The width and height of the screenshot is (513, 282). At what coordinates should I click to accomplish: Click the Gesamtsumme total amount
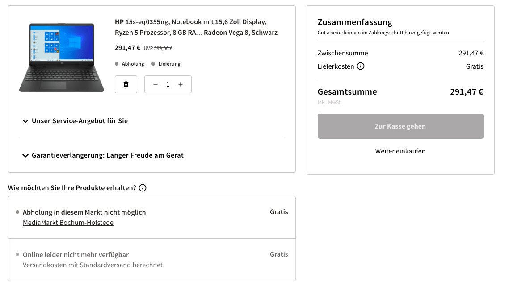click(x=467, y=92)
